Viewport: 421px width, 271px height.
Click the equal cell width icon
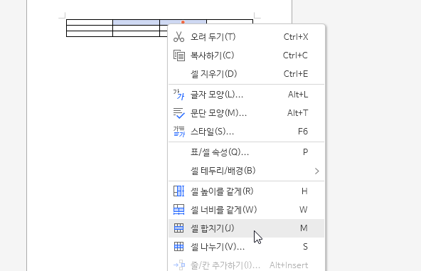[x=178, y=210]
